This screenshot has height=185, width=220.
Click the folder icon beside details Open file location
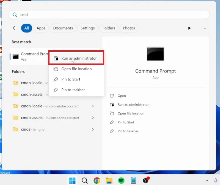[112, 114]
